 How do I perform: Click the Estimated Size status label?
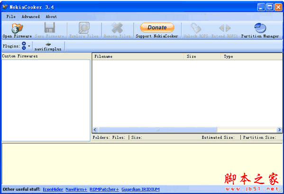tap(218, 137)
